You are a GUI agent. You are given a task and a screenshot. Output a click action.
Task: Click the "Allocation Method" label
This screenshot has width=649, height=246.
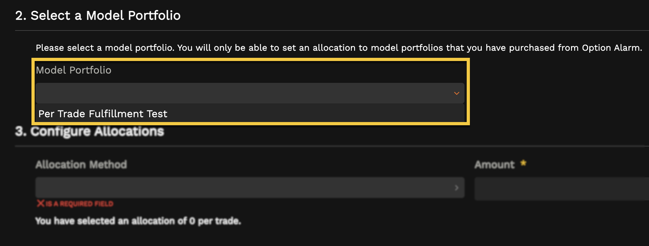(81, 164)
